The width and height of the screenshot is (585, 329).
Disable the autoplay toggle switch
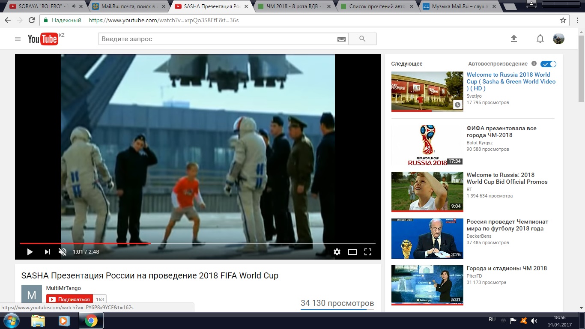[x=548, y=64]
